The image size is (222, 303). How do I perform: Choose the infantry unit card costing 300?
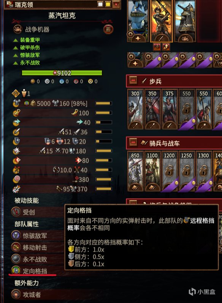[135, 109]
